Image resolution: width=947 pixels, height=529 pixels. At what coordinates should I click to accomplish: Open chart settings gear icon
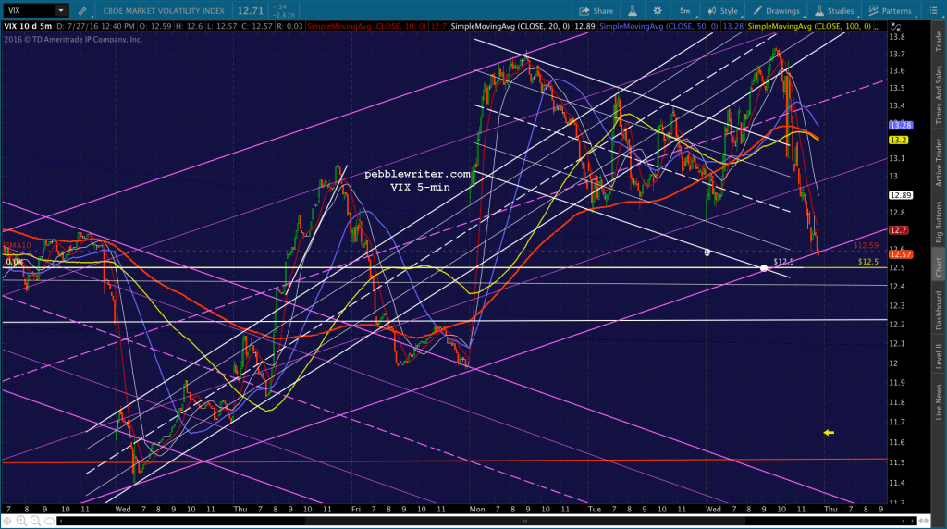click(x=658, y=10)
